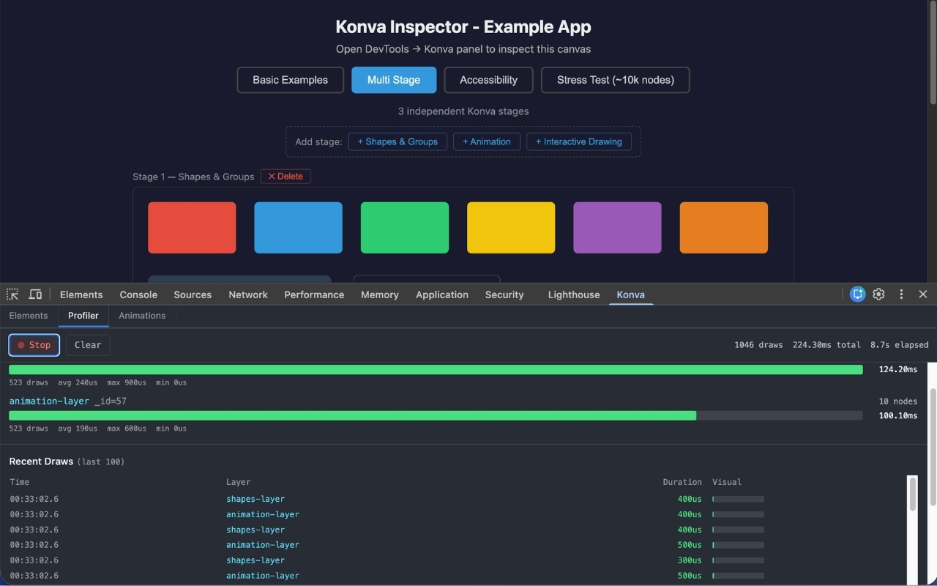Switch to the Network tab

tap(248, 294)
